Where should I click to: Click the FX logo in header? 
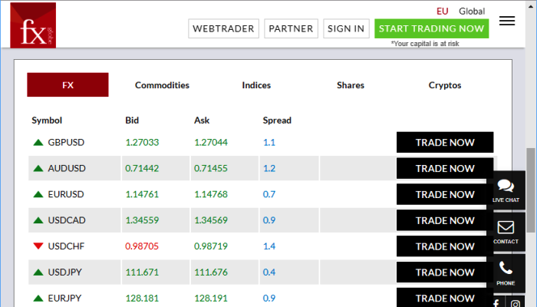(x=33, y=25)
